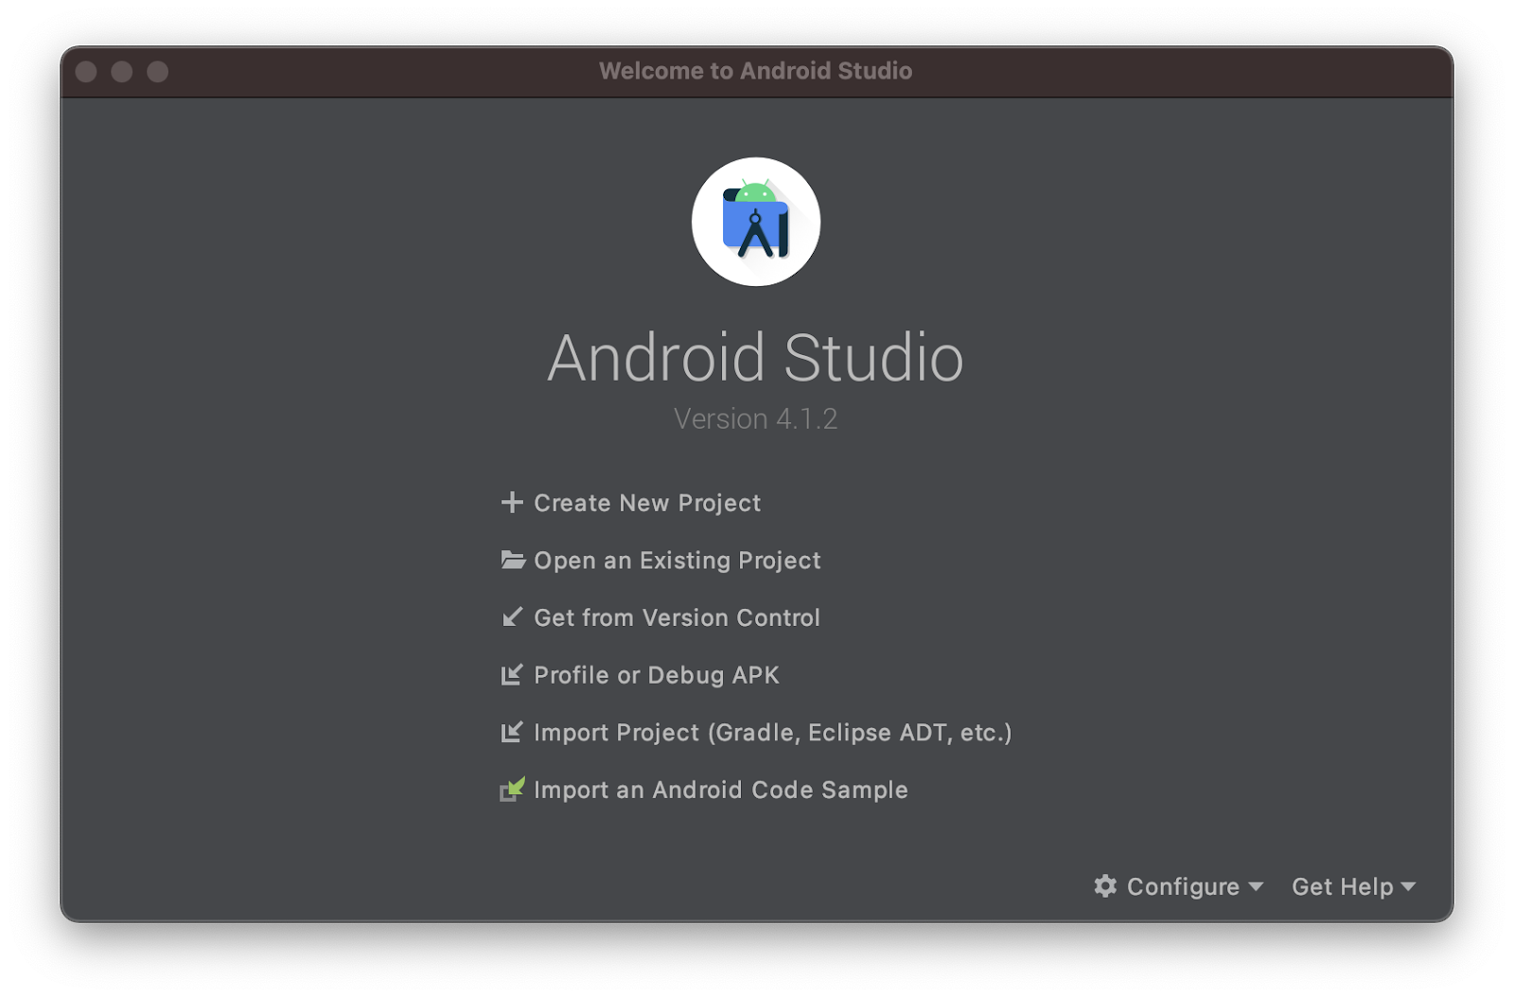Expand the dropdown arrow next to Get Help
This screenshot has height=997, width=1514.
click(1408, 887)
